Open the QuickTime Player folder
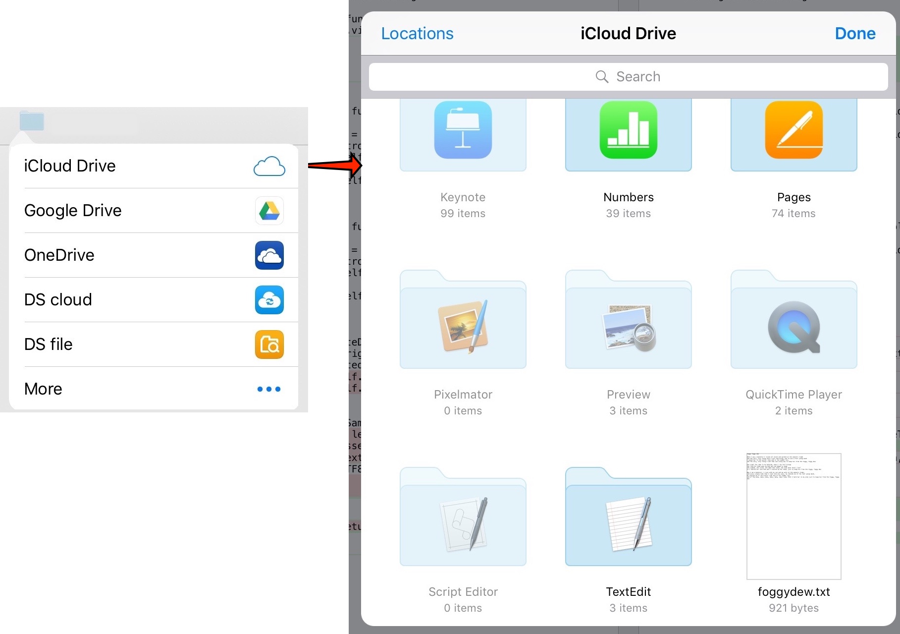 pyautogui.click(x=794, y=319)
